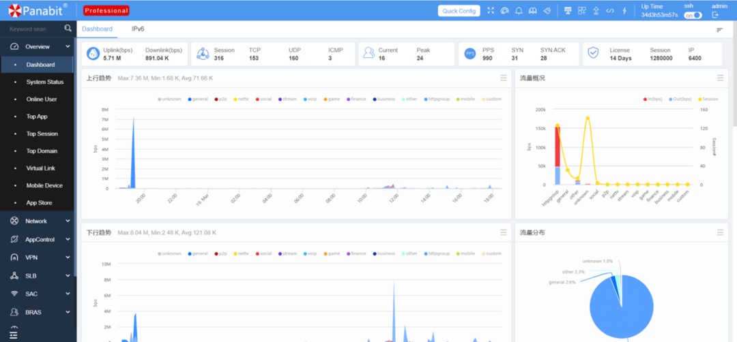Collapse the sidebar with the bottom menu icon
Viewport: 737px width, 342px height.
pos(13,335)
